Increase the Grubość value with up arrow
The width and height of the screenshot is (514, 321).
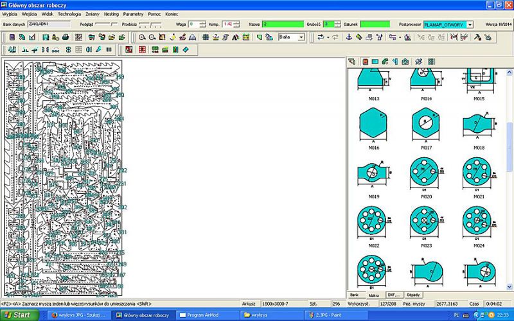[339, 22]
